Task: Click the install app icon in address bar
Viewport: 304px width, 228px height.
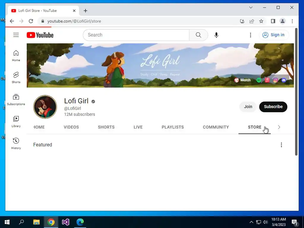Action: tap(242, 21)
